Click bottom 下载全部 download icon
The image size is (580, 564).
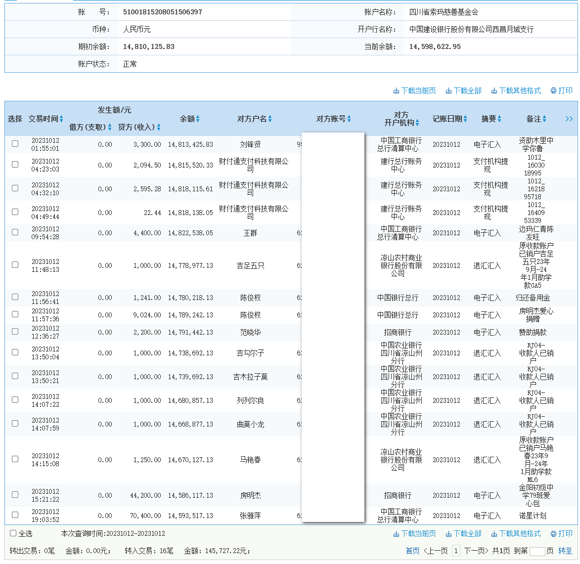(x=448, y=534)
